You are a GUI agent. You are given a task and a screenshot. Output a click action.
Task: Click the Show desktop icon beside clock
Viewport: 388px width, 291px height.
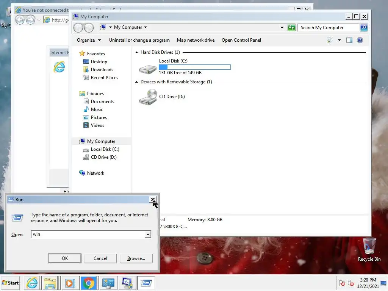pos(384,283)
